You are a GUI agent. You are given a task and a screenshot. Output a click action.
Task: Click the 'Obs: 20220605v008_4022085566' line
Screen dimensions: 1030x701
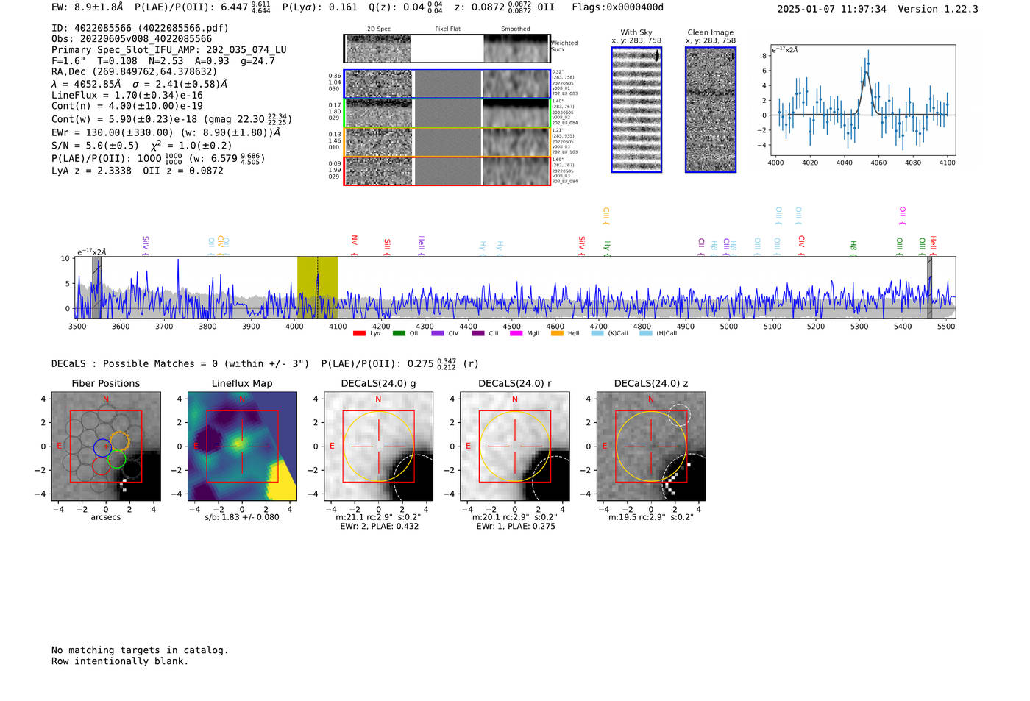(x=132, y=39)
